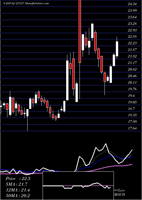Click the 20.11 price axis label
Screen dimensions: 142x200
click(x=132, y=83)
